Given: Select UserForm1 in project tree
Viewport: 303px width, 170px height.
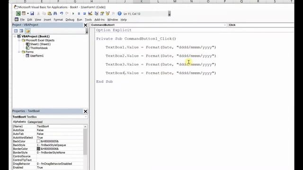Looking at the screenshot, I should pyautogui.click(x=37, y=56).
